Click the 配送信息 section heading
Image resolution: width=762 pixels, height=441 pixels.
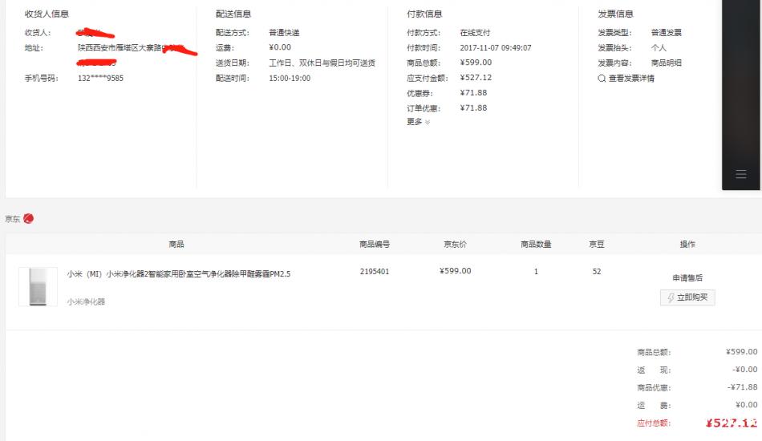tap(233, 14)
